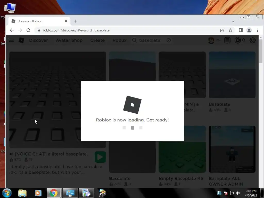This screenshot has width=264, height=198.
Task: Click the Chrome address bar URL
Action: click(76, 30)
